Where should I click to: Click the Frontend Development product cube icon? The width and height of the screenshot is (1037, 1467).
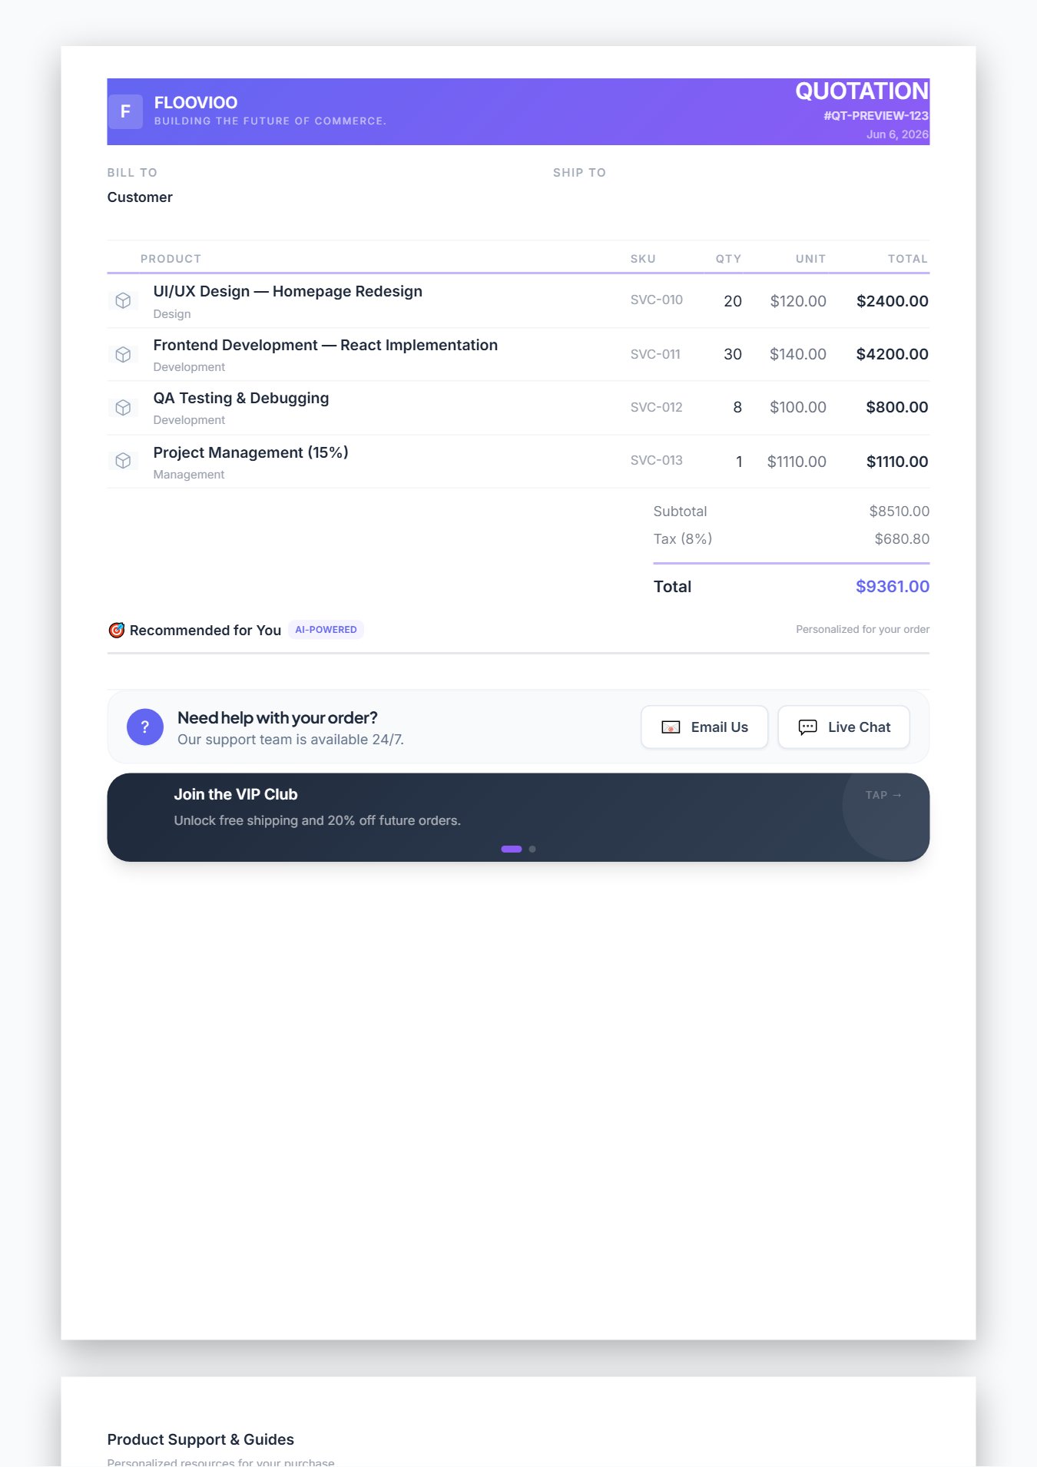click(123, 354)
